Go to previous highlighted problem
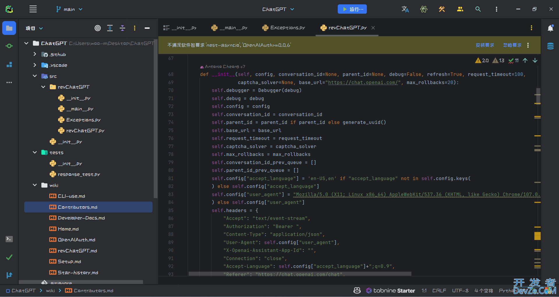Image resolution: width=559 pixels, height=297 pixels. (525, 61)
